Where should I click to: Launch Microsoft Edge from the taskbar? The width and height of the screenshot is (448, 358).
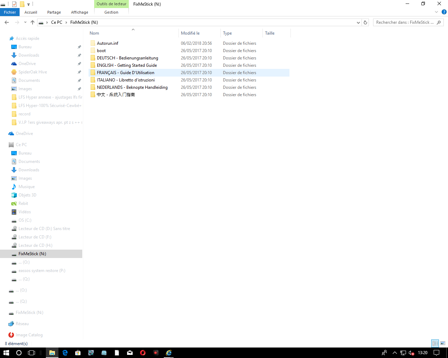point(65,353)
